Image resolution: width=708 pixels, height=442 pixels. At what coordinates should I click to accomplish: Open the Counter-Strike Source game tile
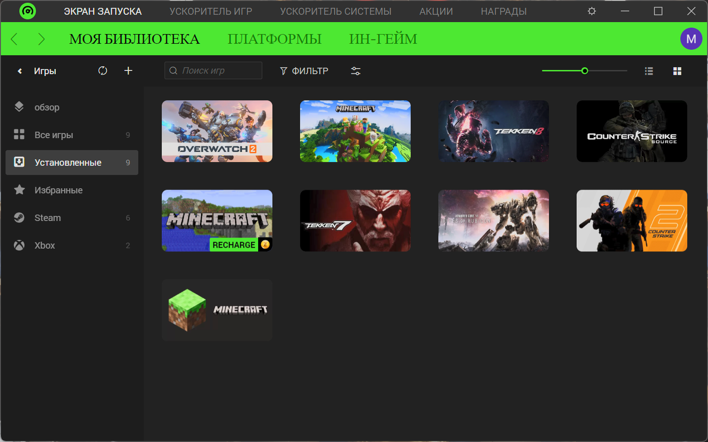(632, 131)
